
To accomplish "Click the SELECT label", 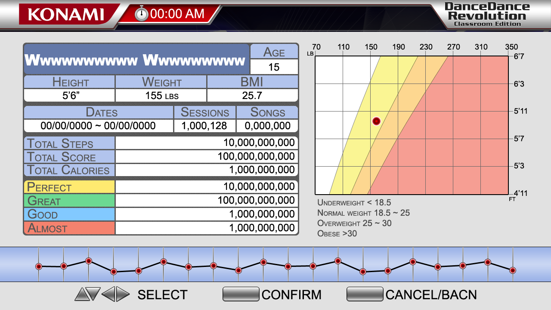I will 163,294.
